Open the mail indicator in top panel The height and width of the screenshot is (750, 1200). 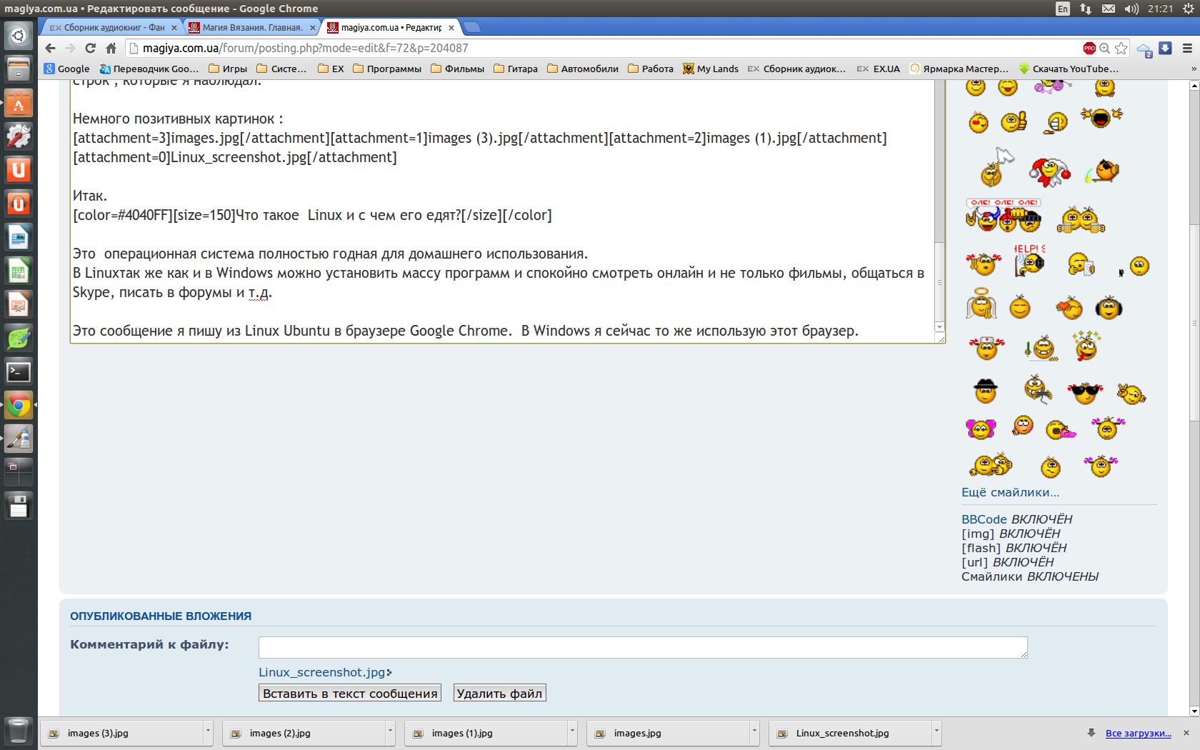point(1109,9)
